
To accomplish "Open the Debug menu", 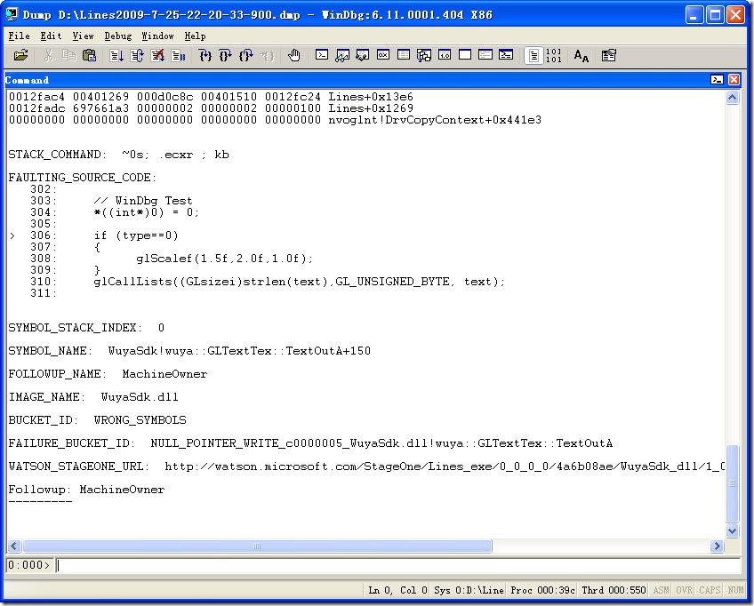I will point(117,36).
